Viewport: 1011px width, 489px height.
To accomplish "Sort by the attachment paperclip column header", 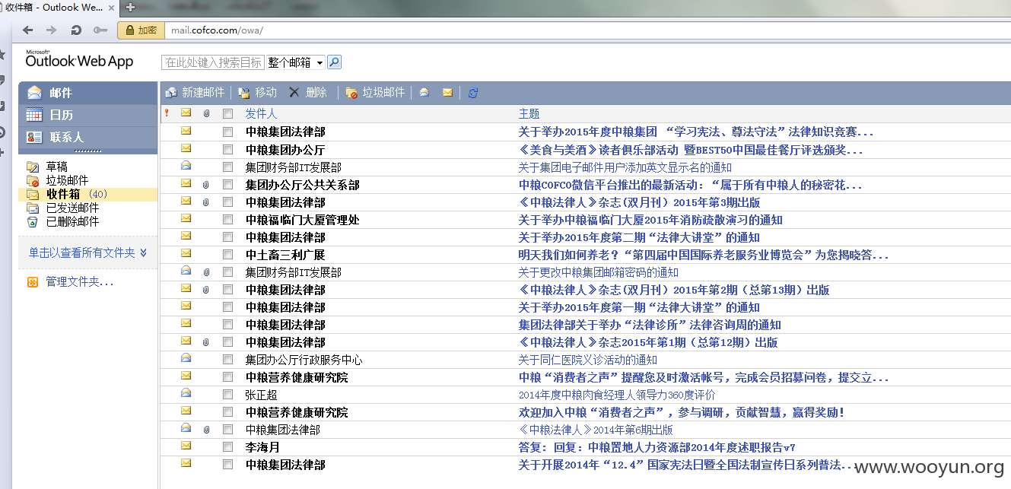I will (x=206, y=113).
